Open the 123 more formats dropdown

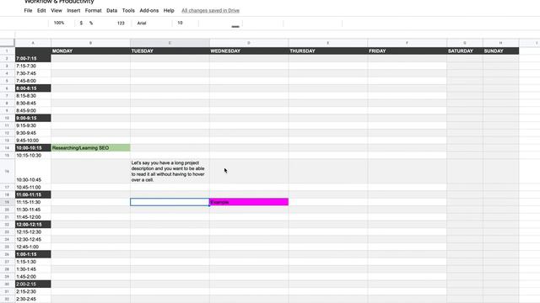pyautogui.click(x=121, y=23)
